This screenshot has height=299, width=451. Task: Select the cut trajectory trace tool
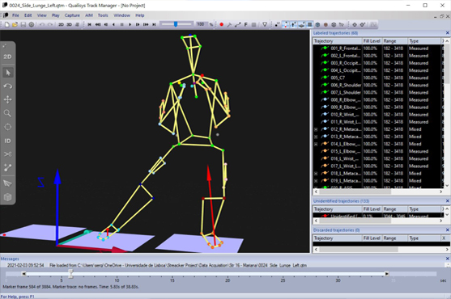[8, 154]
